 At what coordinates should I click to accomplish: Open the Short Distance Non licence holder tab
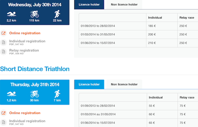[124, 84]
